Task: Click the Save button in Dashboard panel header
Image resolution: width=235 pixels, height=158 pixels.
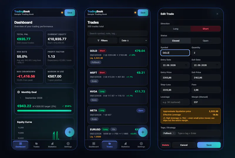Action: pos(70,13)
